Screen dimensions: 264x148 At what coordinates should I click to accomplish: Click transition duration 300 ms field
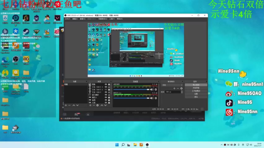click(173, 92)
